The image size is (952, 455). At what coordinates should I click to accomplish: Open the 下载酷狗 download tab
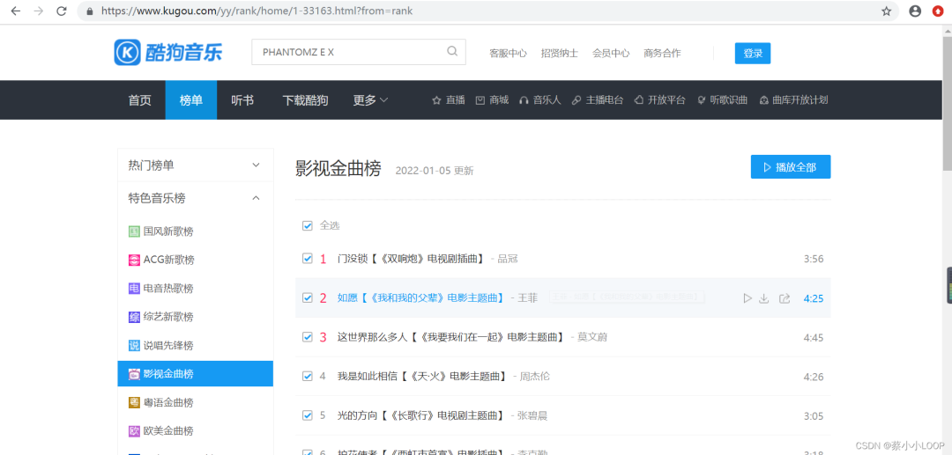[x=305, y=100]
